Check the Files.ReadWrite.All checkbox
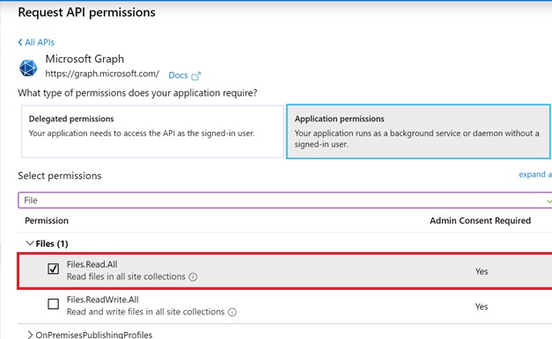 pos(53,304)
